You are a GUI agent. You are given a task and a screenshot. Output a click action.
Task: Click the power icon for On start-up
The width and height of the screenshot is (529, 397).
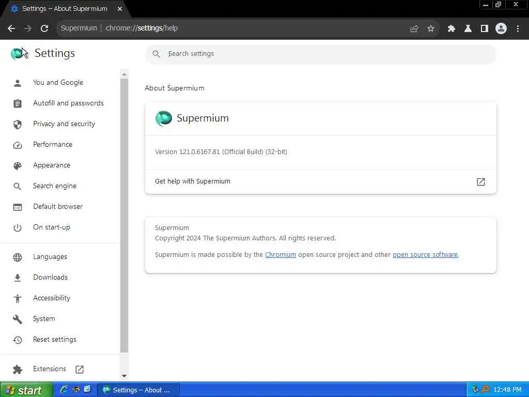click(x=18, y=228)
